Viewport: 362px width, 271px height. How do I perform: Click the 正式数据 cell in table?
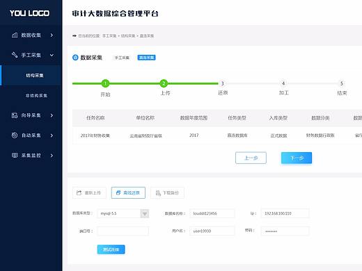click(278, 135)
